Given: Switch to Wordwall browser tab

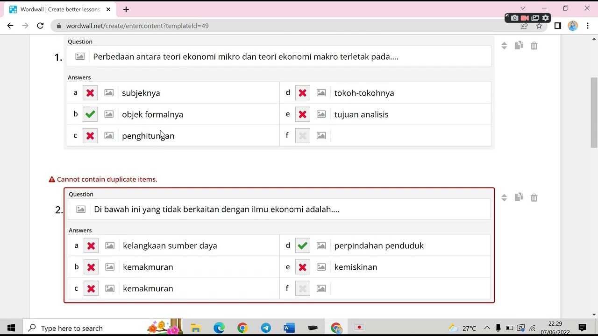Looking at the screenshot, I should point(60,9).
